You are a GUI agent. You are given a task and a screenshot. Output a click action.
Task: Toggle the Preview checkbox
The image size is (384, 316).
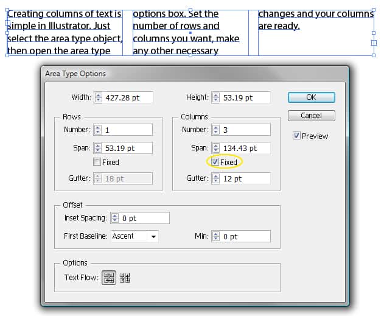(x=296, y=136)
